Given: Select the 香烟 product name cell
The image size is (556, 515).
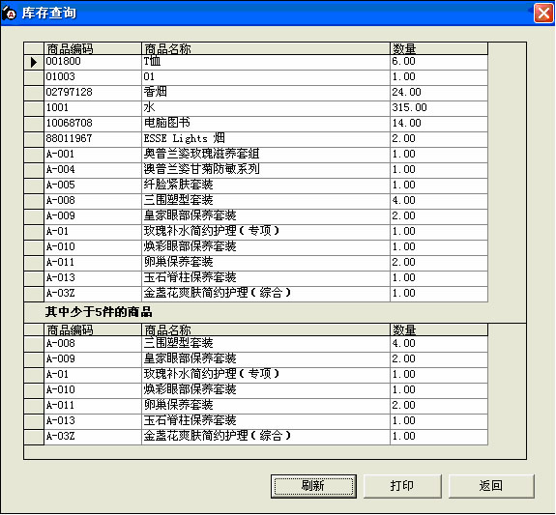Looking at the screenshot, I should click(266, 92).
